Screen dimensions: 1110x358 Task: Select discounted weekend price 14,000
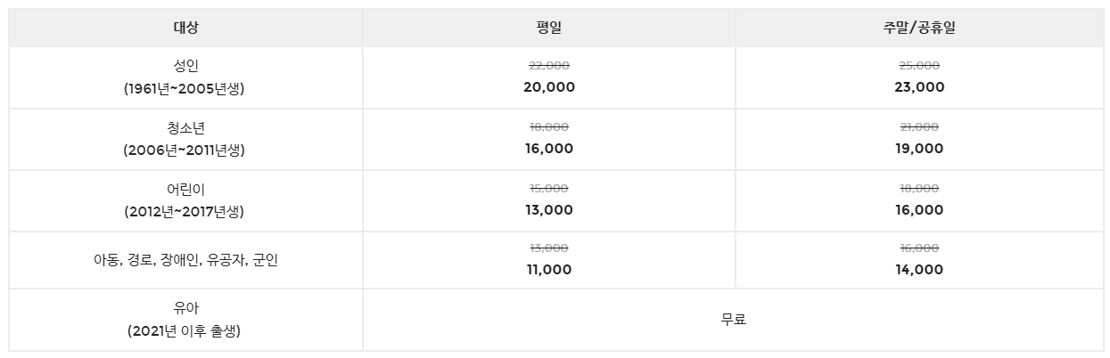(918, 270)
